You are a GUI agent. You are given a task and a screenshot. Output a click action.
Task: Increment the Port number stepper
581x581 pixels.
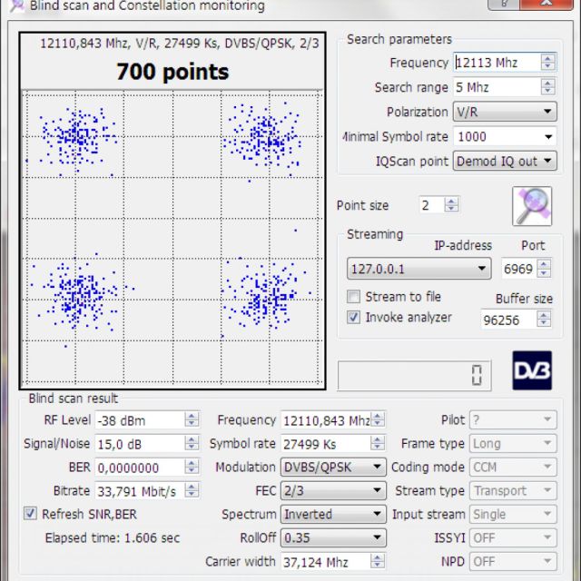(543, 265)
